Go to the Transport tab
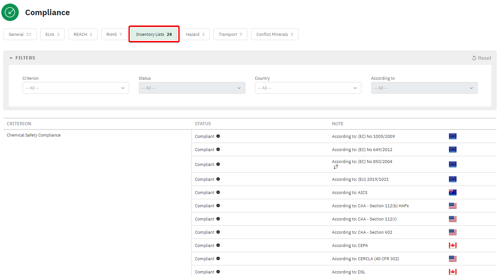The height and width of the screenshot is (276, 501). pyautogui.click(x=230, y=34)
